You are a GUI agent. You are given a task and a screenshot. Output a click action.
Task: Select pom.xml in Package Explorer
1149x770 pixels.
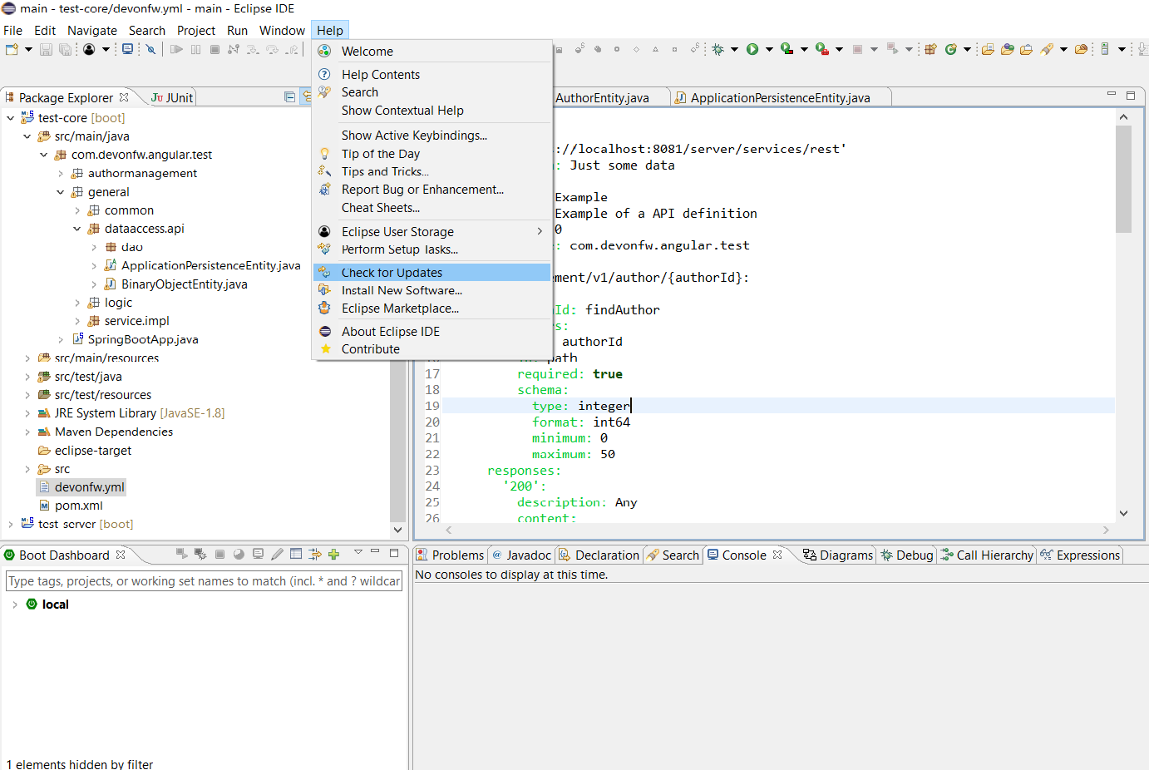(78, 506)
